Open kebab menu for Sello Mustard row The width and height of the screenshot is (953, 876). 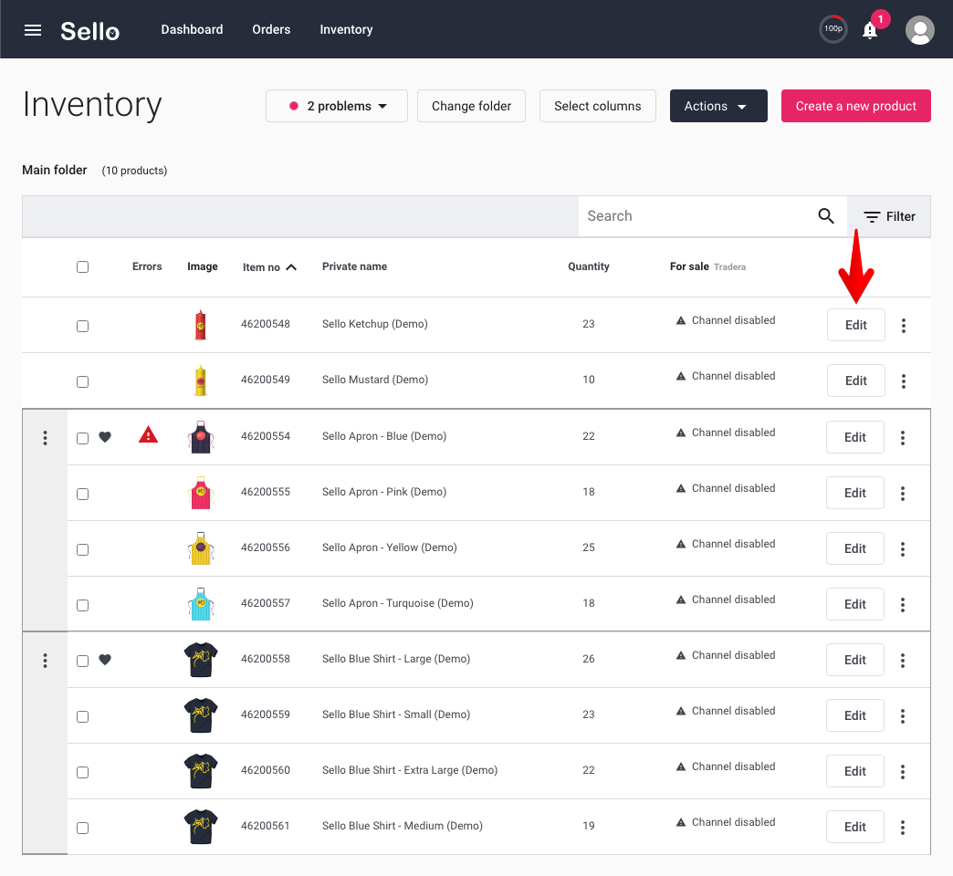point(904,381)
